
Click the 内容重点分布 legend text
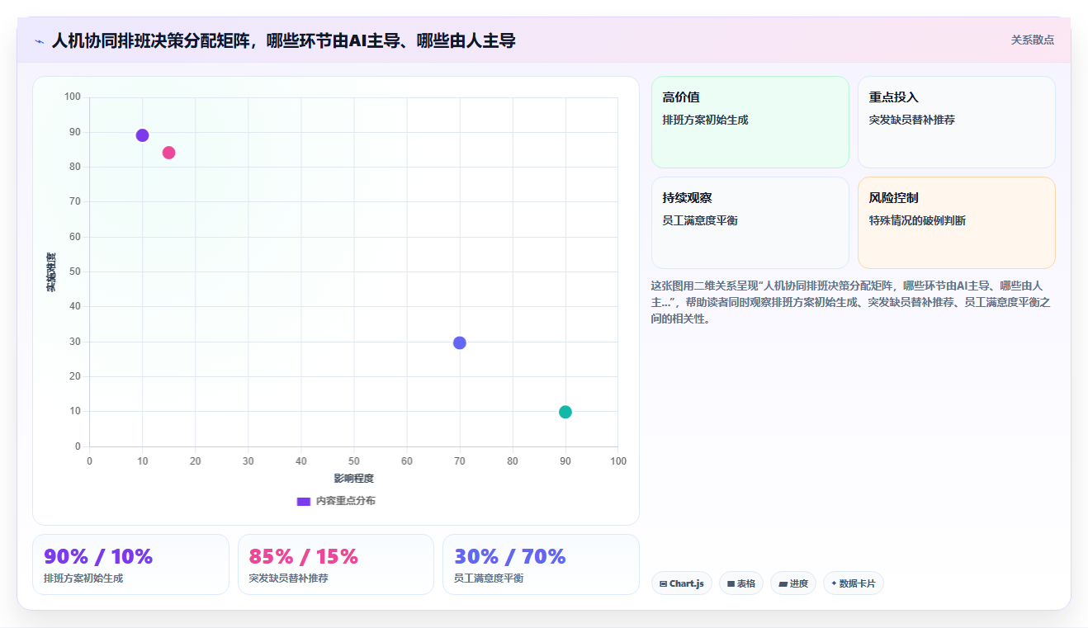click(345, 501)
